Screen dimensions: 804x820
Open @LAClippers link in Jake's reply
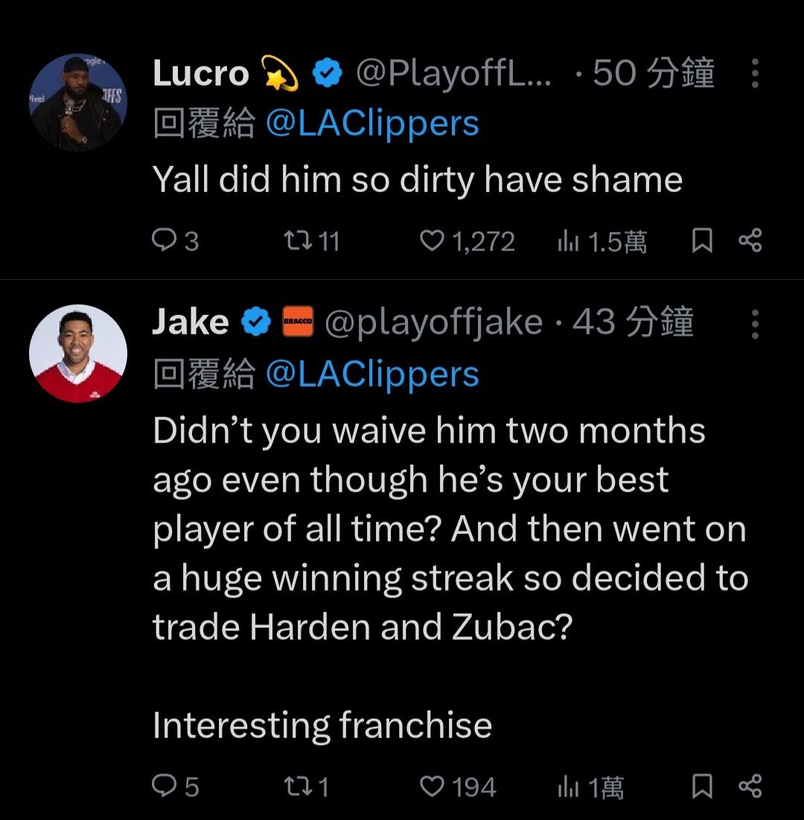click(371, 374)
